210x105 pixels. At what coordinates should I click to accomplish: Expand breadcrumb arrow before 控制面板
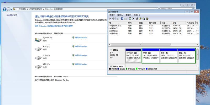tap(17, 9)
